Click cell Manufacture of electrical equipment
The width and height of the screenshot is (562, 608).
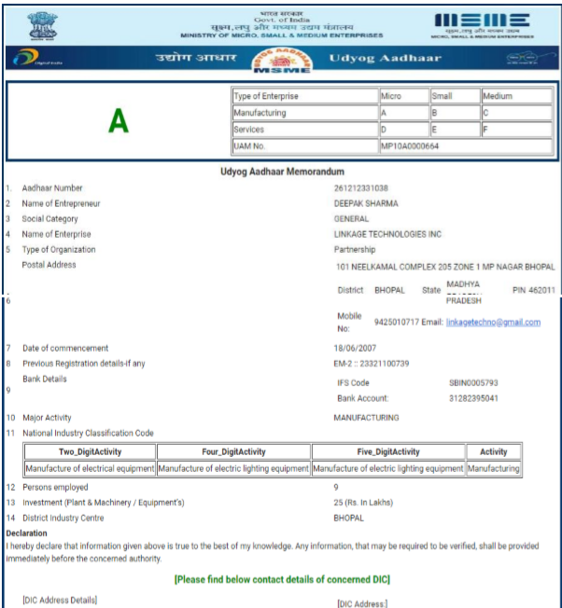tap(90, 468)
